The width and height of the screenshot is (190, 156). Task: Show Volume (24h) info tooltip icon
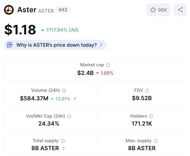point(64,91)
